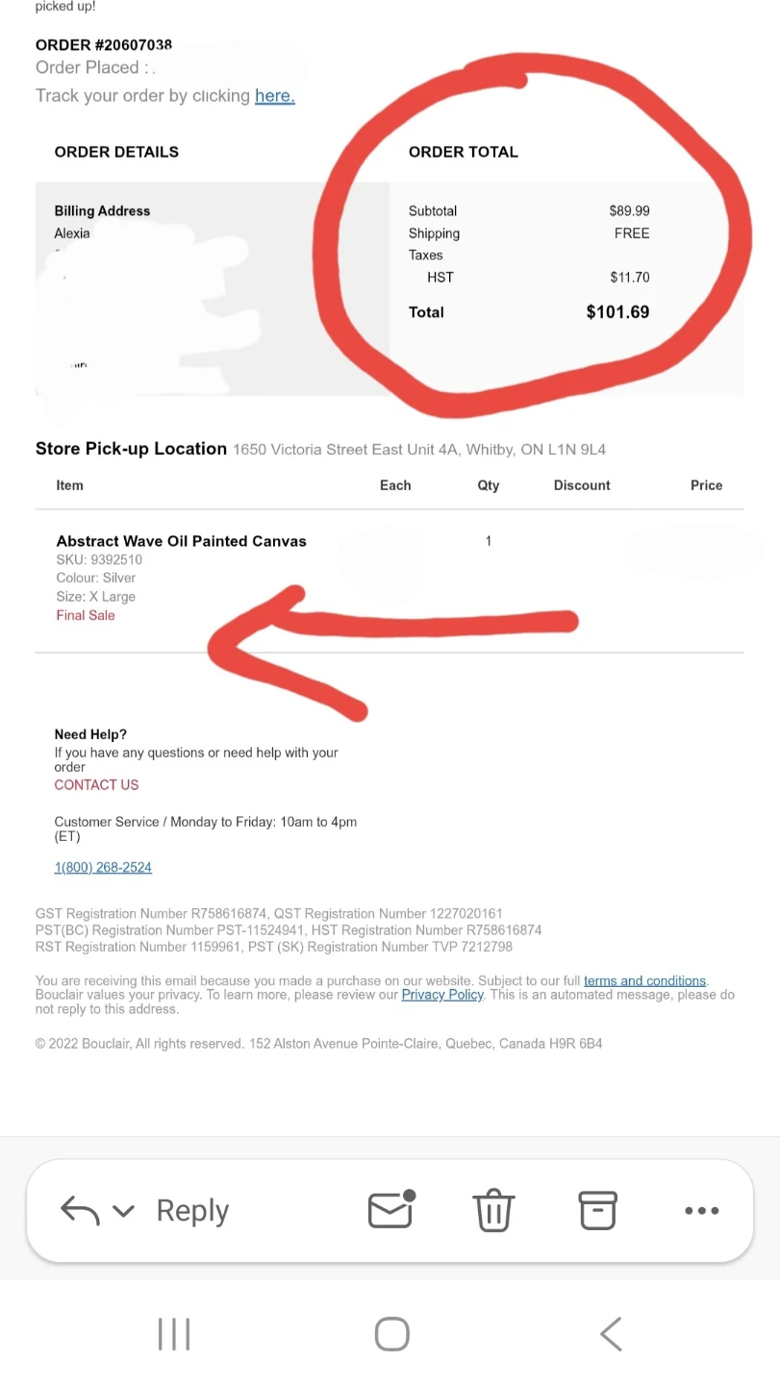Call customer service number 1(800) 268-2524
Viewport: 780px width, 1384px height.
pyautogui.click(x=103, y=867)
